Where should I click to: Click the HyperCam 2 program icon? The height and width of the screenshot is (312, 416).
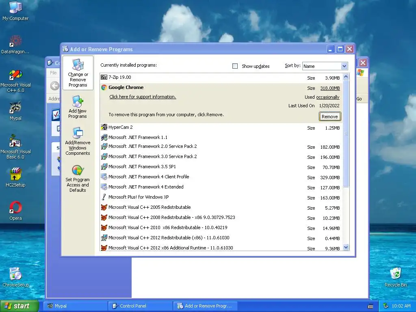pos(104,127)
